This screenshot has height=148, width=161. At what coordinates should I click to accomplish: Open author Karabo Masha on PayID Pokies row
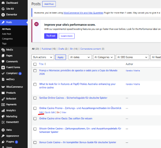[x=133, y=84]
